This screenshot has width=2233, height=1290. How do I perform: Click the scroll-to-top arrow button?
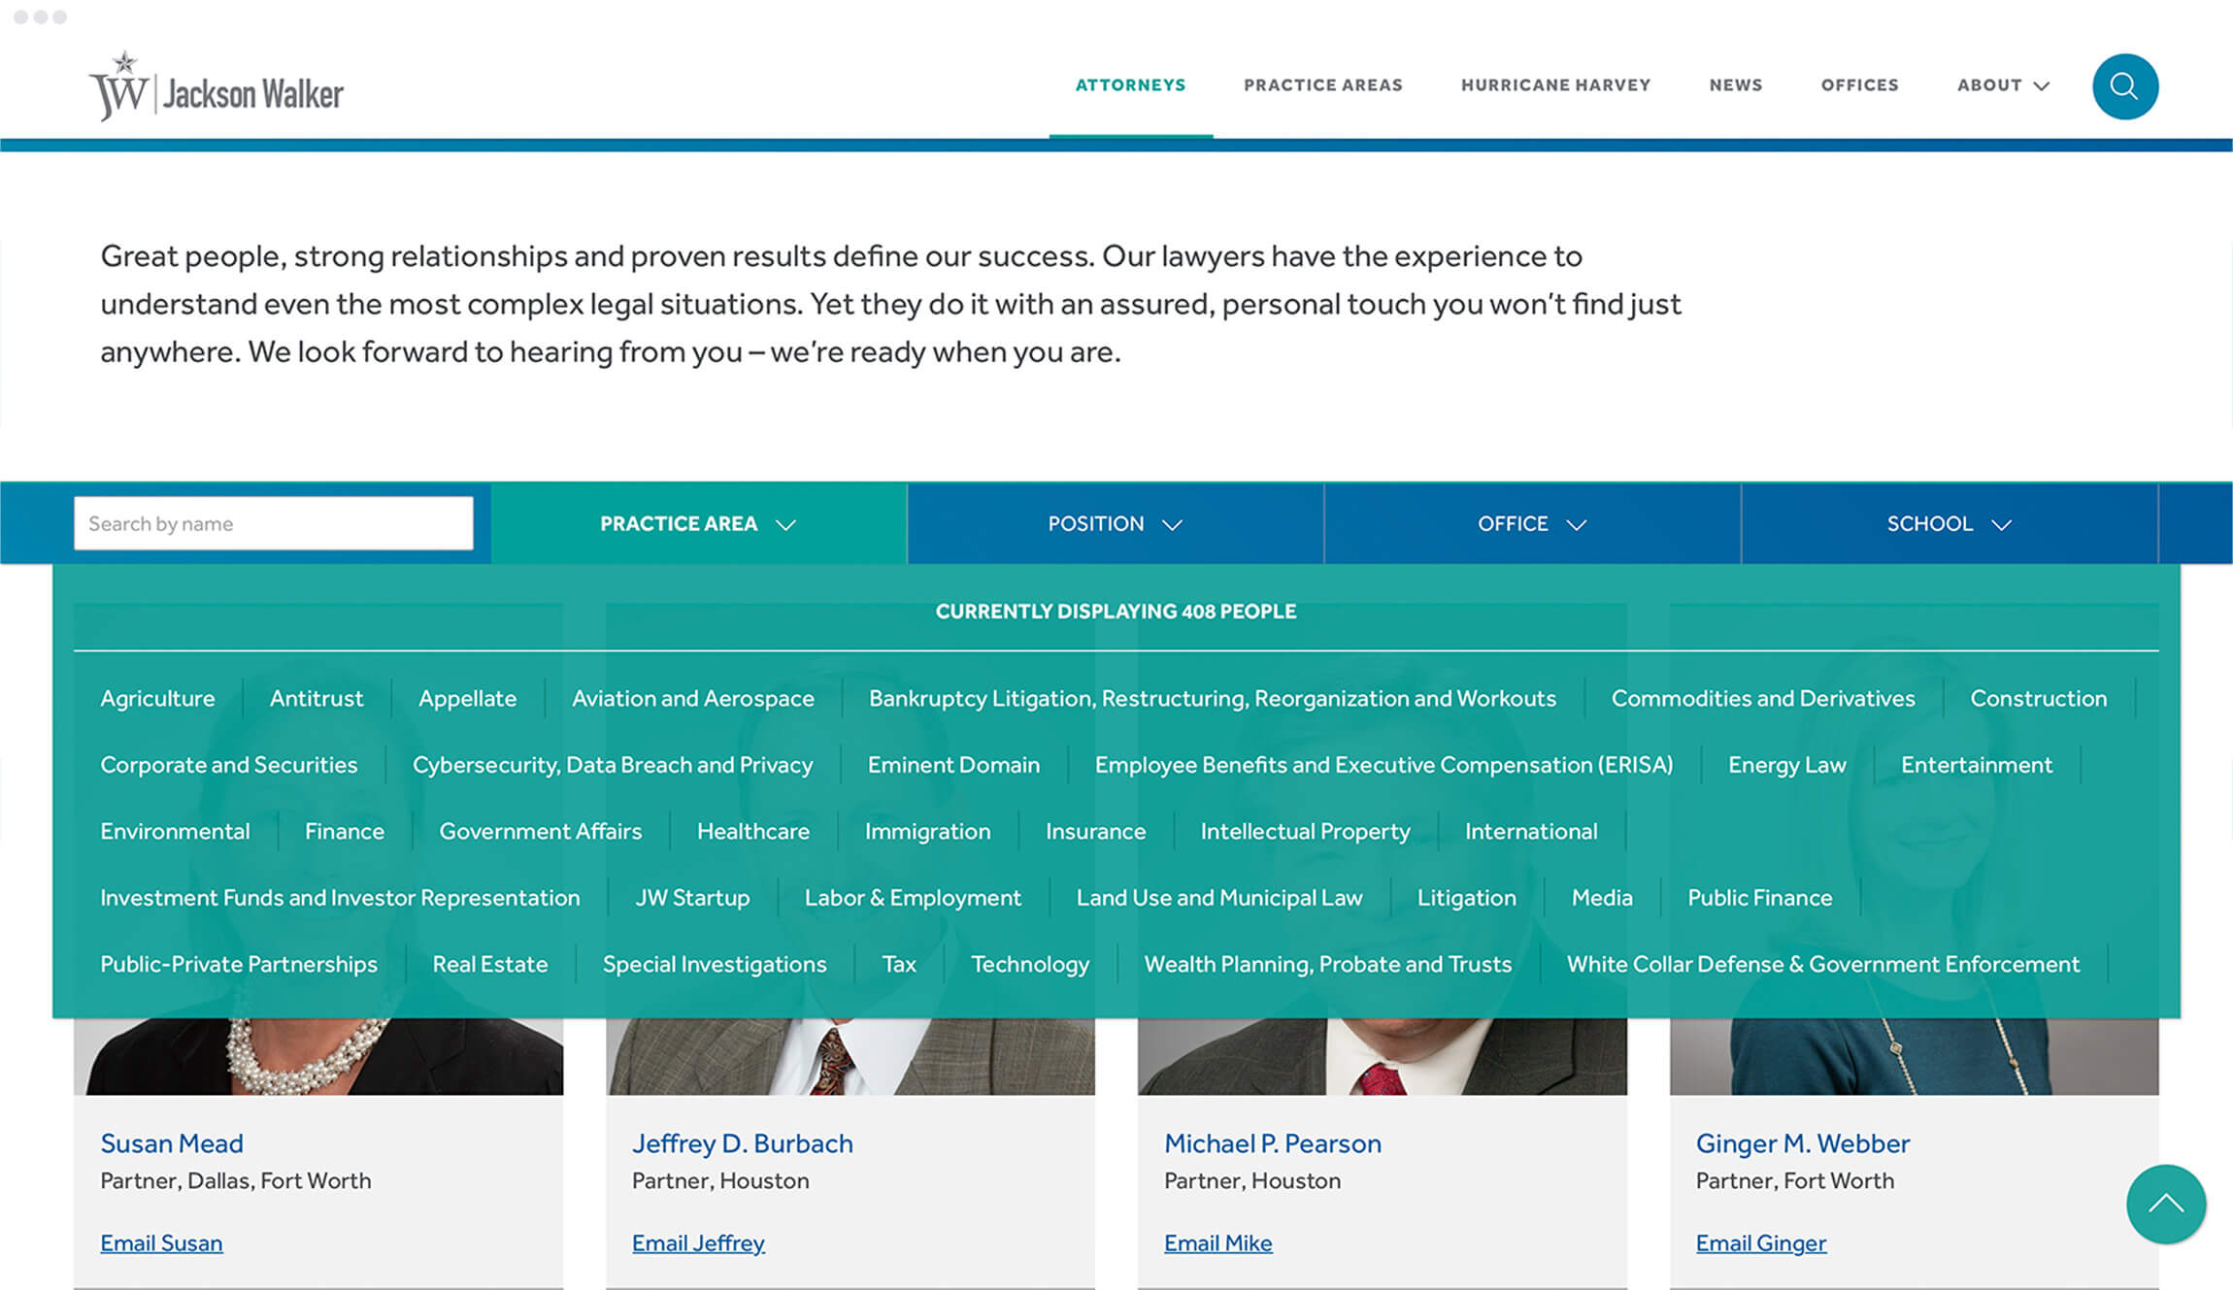coord(2165,1204)
